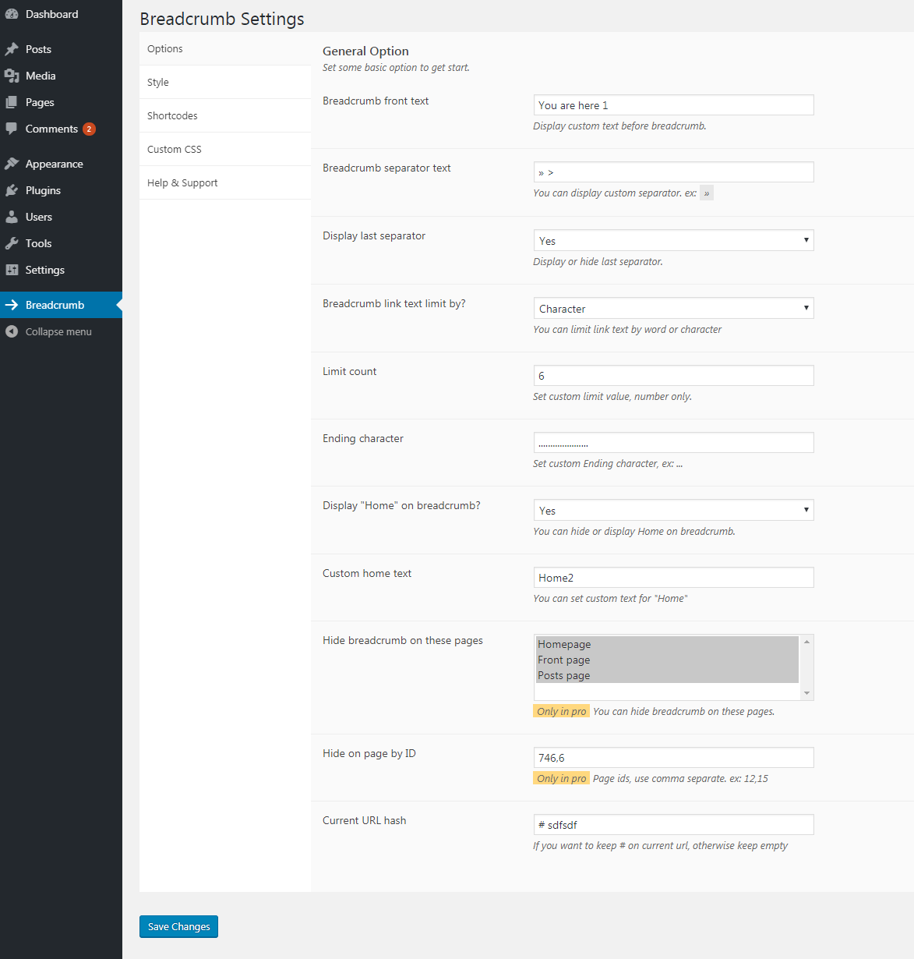The width and height of the screenshot is (914, 959).
Task: Open the Tools wrench icon
Action: [12, 242]
